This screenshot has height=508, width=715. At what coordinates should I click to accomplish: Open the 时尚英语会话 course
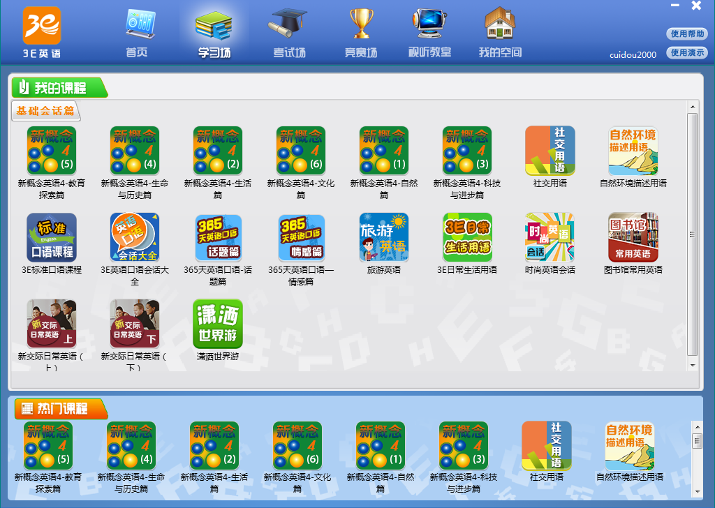[x=550, y=238]
